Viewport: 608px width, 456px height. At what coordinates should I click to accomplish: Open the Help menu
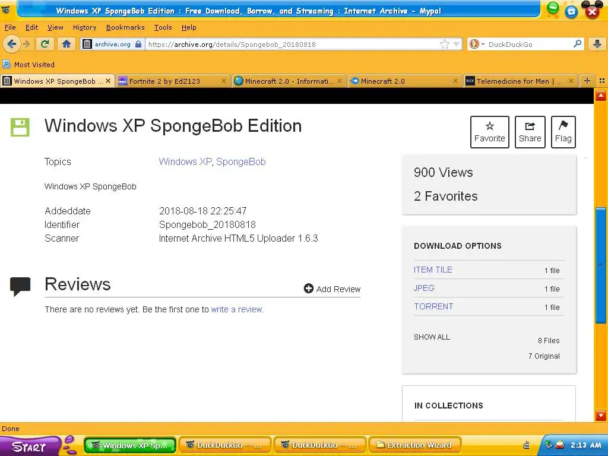tap(189, 27)
